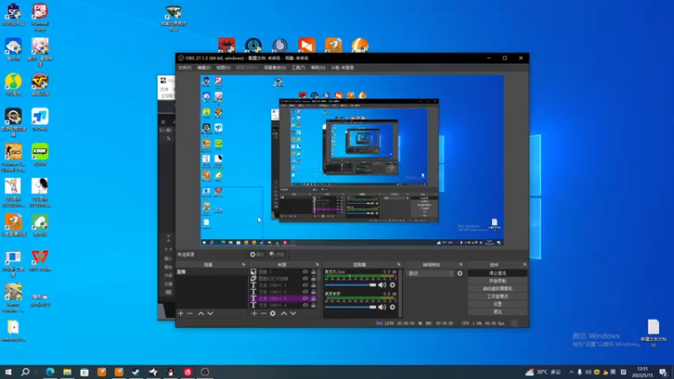The height and width of the screenshot is (379, 674).
Task: Open the 文件(F) menu
Action: 185,68
